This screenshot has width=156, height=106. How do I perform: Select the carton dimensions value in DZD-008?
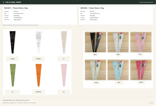pos(94,18)
